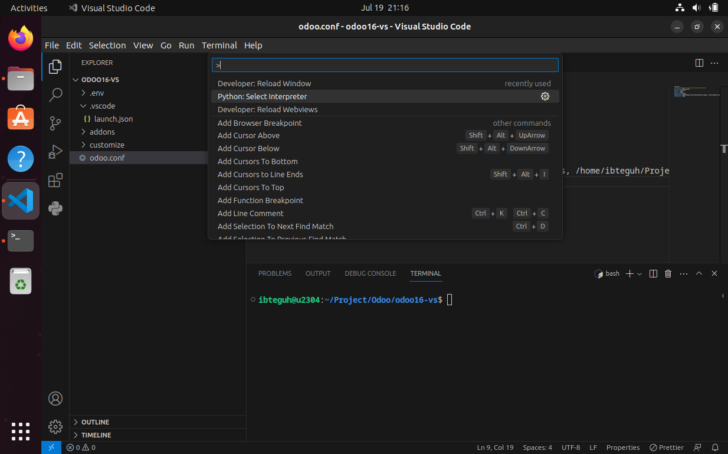This screenshot has height=454, width=728.
Task: Create a new terminal with the plus icon
Action: tap(628, 273)
